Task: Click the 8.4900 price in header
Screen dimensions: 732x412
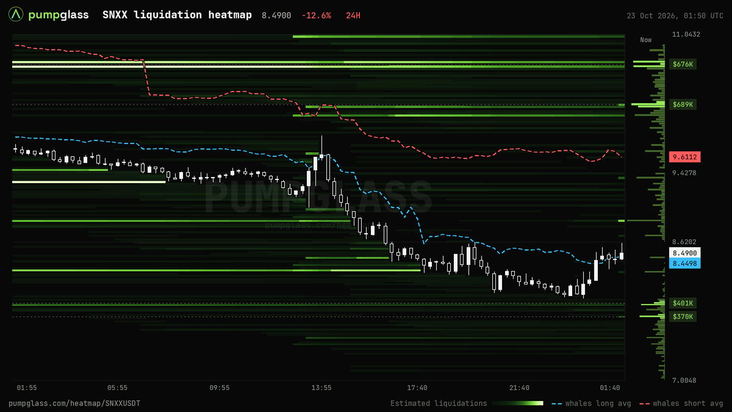Action: click(x=276, y=15)
